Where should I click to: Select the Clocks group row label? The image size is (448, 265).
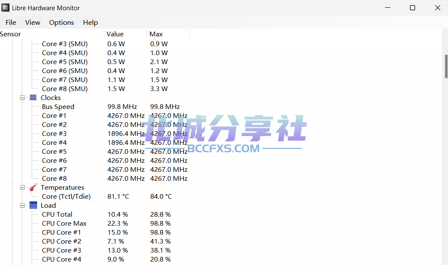click(50, 97)
